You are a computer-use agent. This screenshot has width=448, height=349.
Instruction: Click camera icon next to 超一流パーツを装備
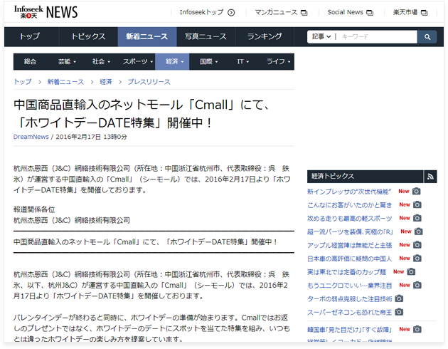click(419, 231)
